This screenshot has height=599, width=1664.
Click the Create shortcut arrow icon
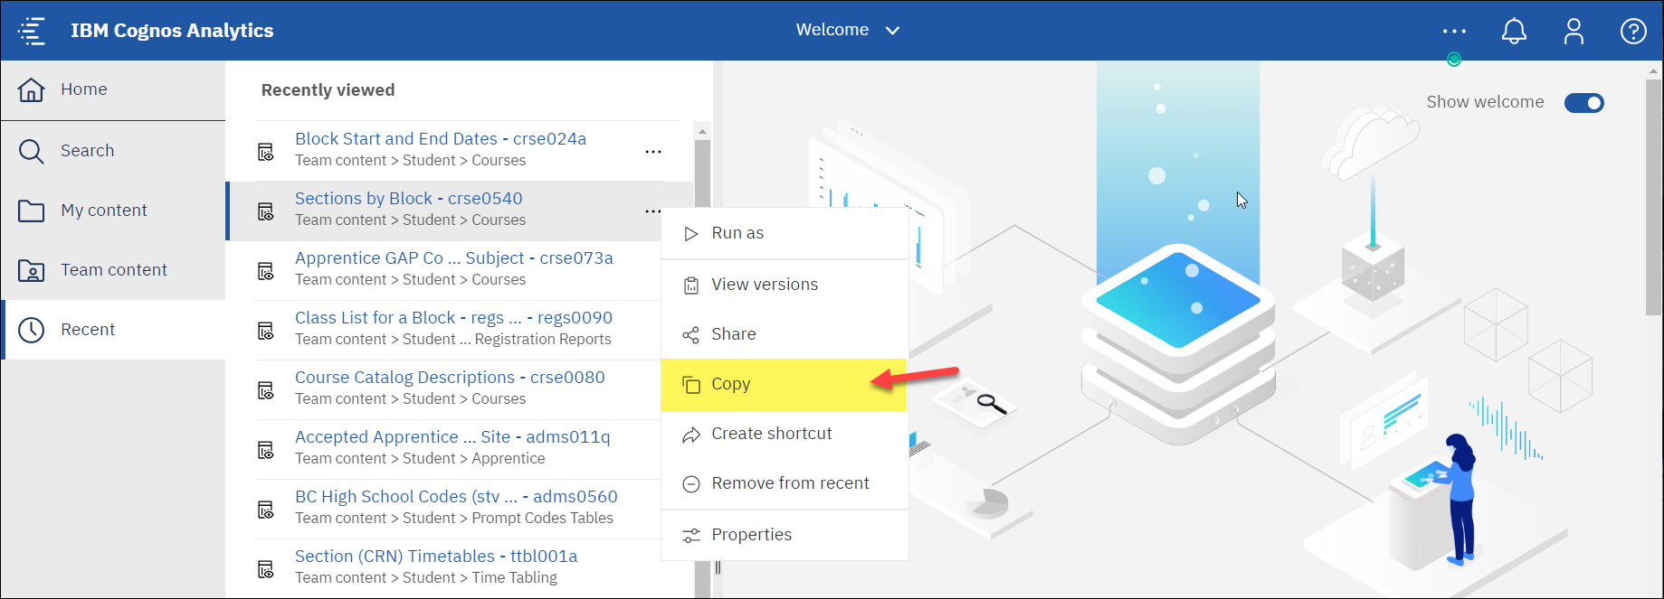pos(691,435)
